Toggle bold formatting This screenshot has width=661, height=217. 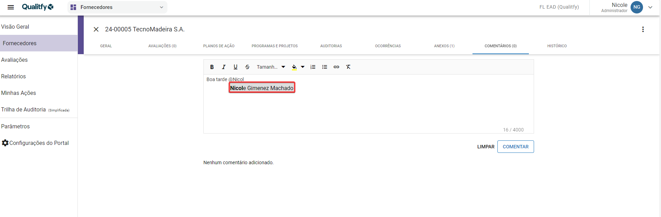212,67
